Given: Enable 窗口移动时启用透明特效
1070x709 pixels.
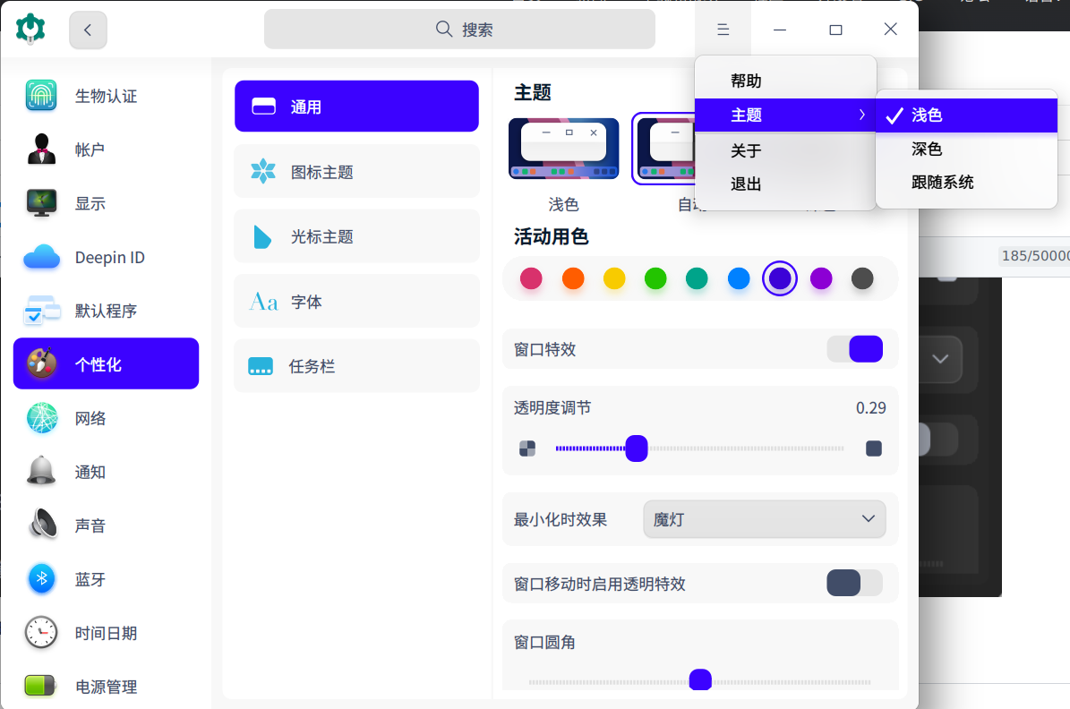Looking at the screenshot, I should tap(855, 583).
